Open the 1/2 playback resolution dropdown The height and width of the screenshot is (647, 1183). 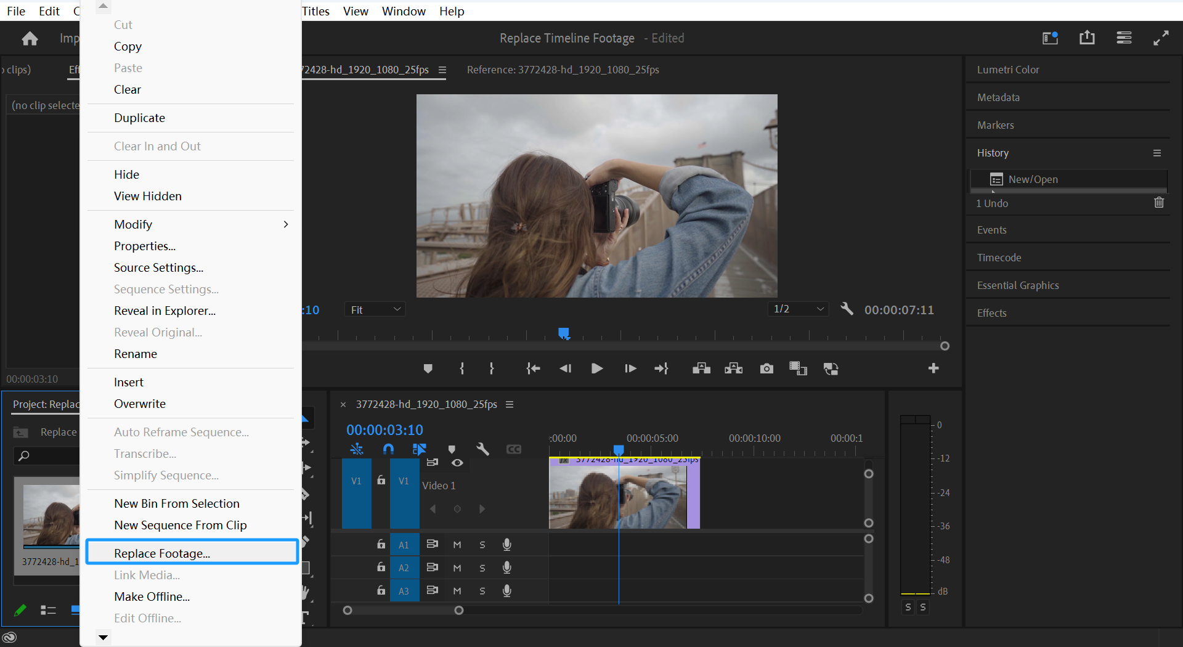(799, 309)
